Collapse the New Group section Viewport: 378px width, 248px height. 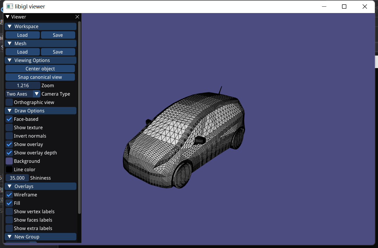(10, 237)
